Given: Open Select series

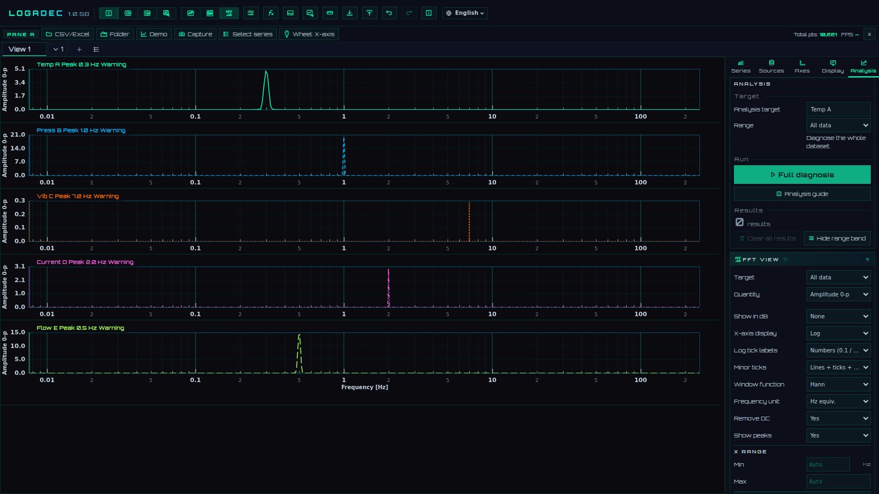Looking at the screenshot, I should point(248,34).
